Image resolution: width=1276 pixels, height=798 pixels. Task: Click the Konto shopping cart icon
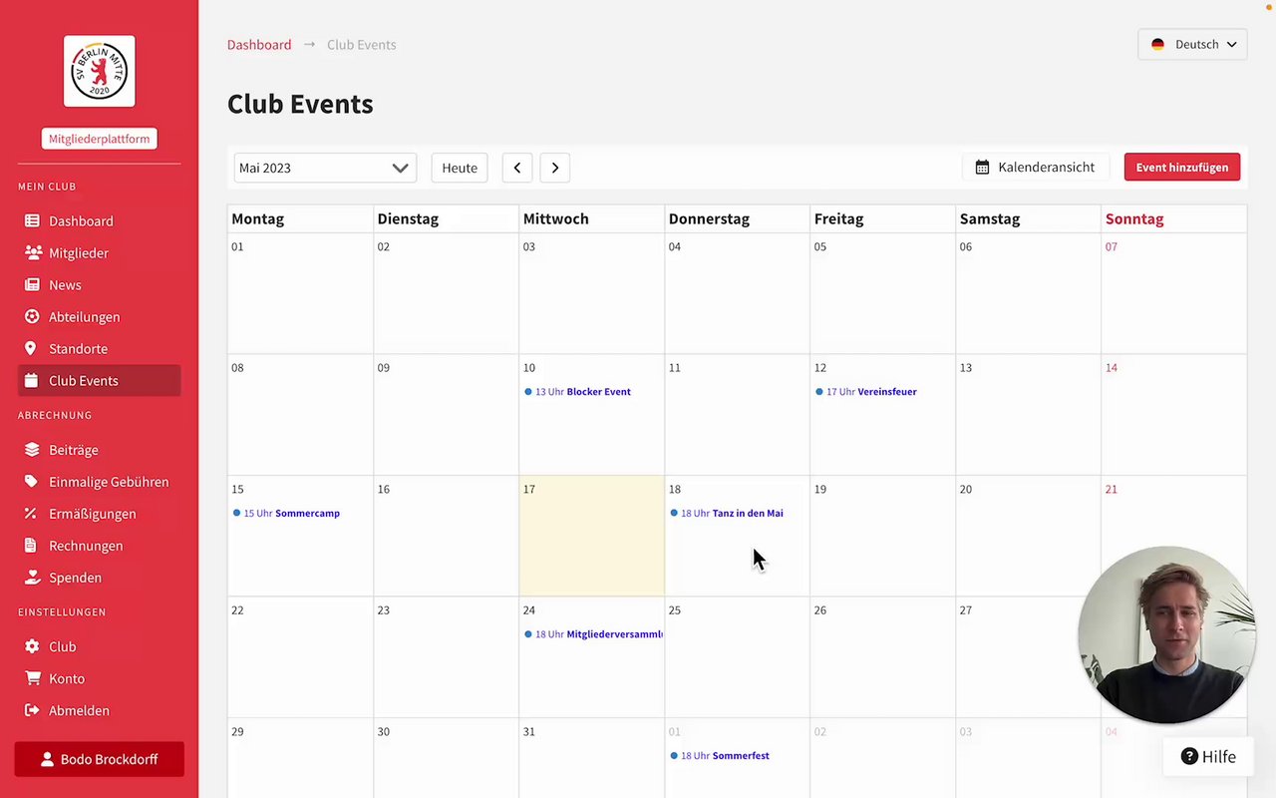point(32,678)
